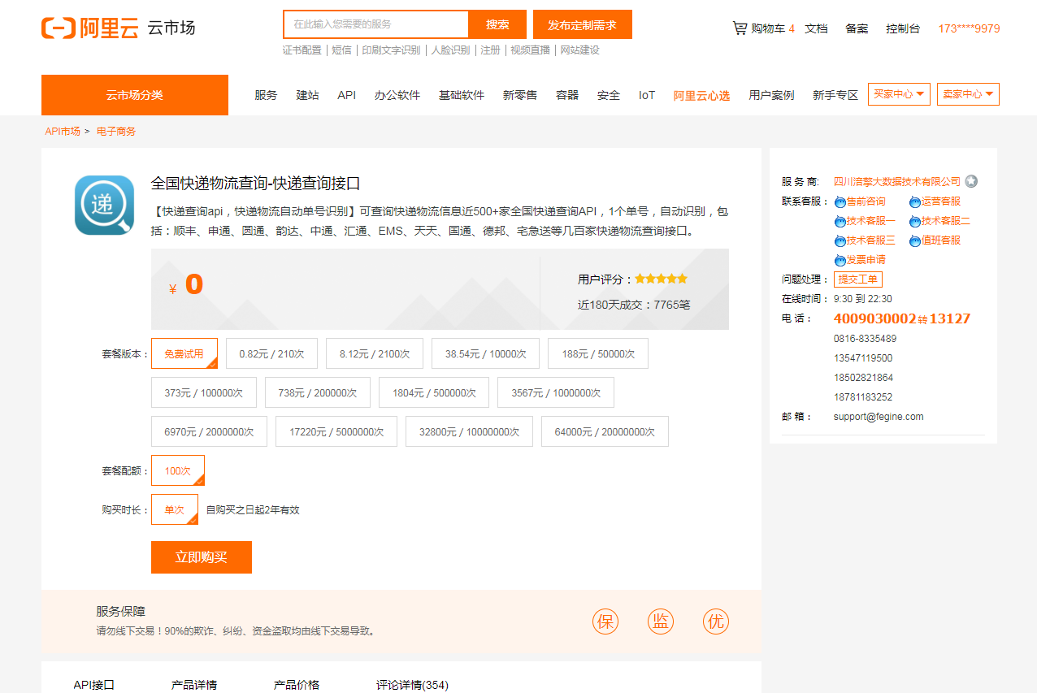Pick the 64000元 / 20000000次 package
Screen dimensions: 1037x693
tap(605, 431)
